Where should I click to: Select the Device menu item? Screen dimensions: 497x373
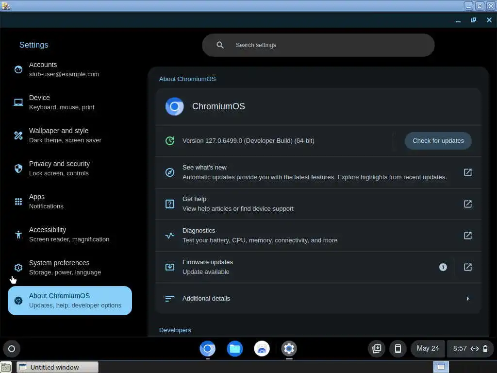(70, 102)
